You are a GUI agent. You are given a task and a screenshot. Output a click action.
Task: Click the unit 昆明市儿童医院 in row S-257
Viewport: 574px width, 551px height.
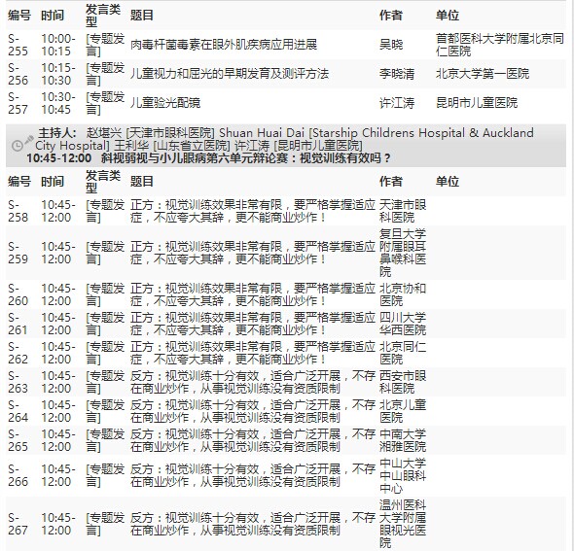(477, 103)
